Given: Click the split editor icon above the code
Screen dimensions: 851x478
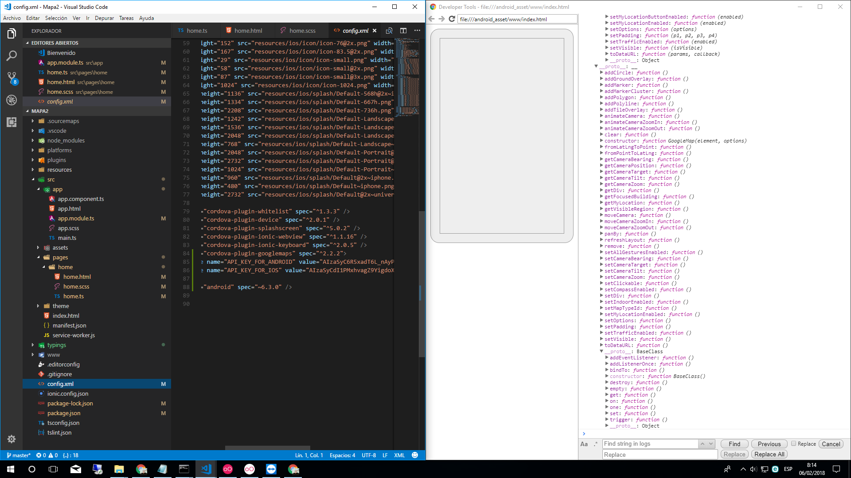Looking at the screenshot, I should click(x=403, y=30).
